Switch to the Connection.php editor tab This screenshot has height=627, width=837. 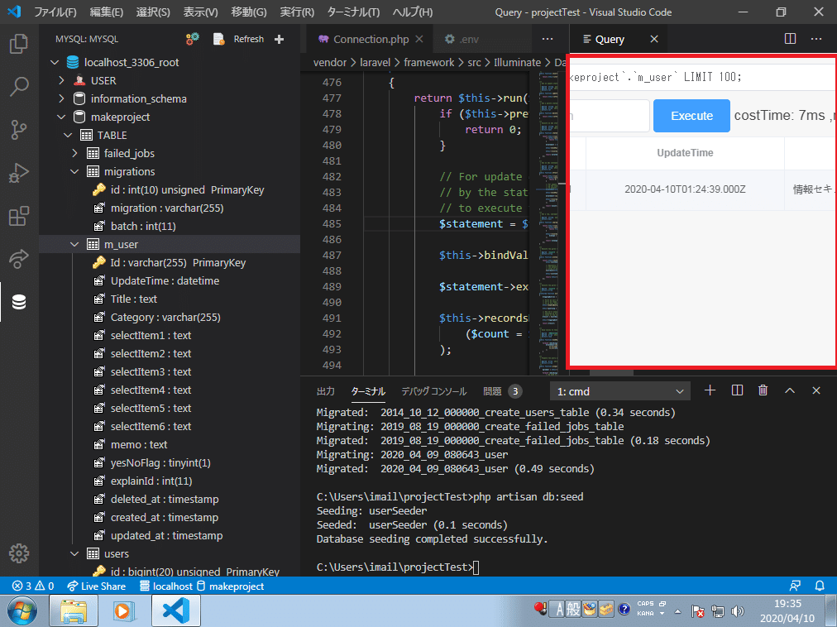[371, 39]
